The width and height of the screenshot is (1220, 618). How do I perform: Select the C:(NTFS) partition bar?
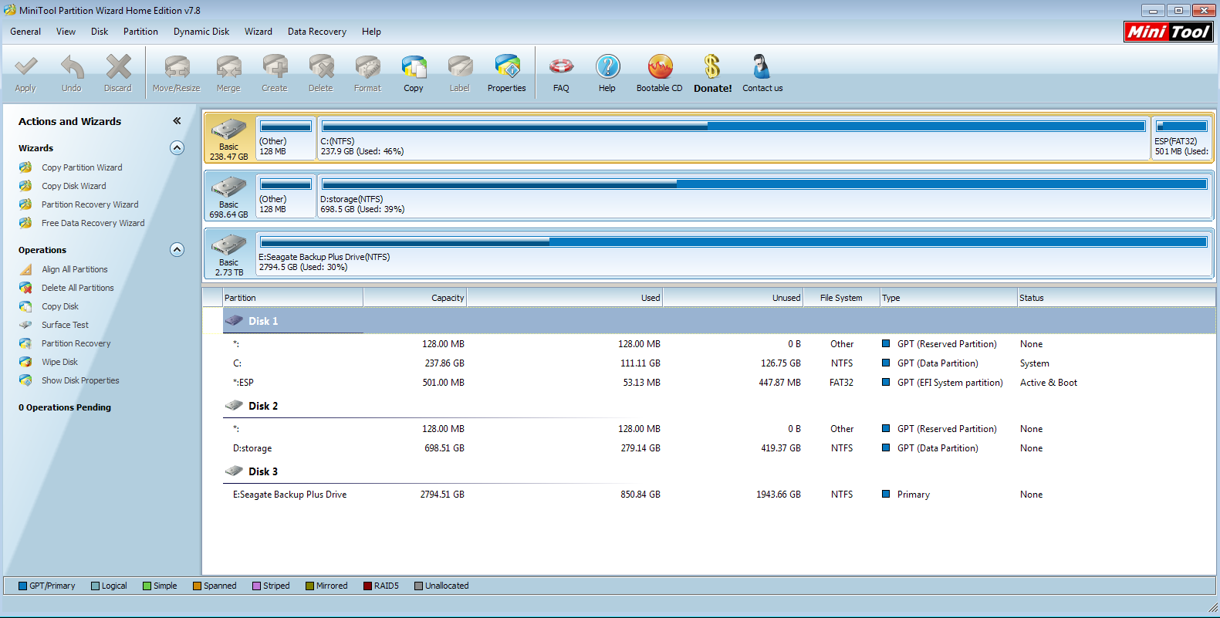point(733,138)
